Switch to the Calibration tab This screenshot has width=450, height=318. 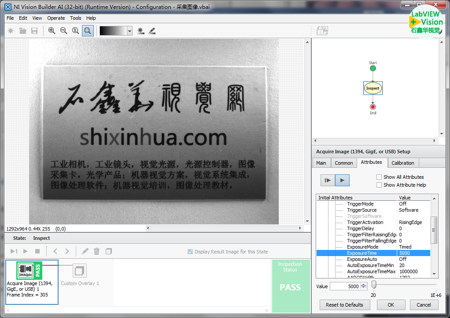402,163
